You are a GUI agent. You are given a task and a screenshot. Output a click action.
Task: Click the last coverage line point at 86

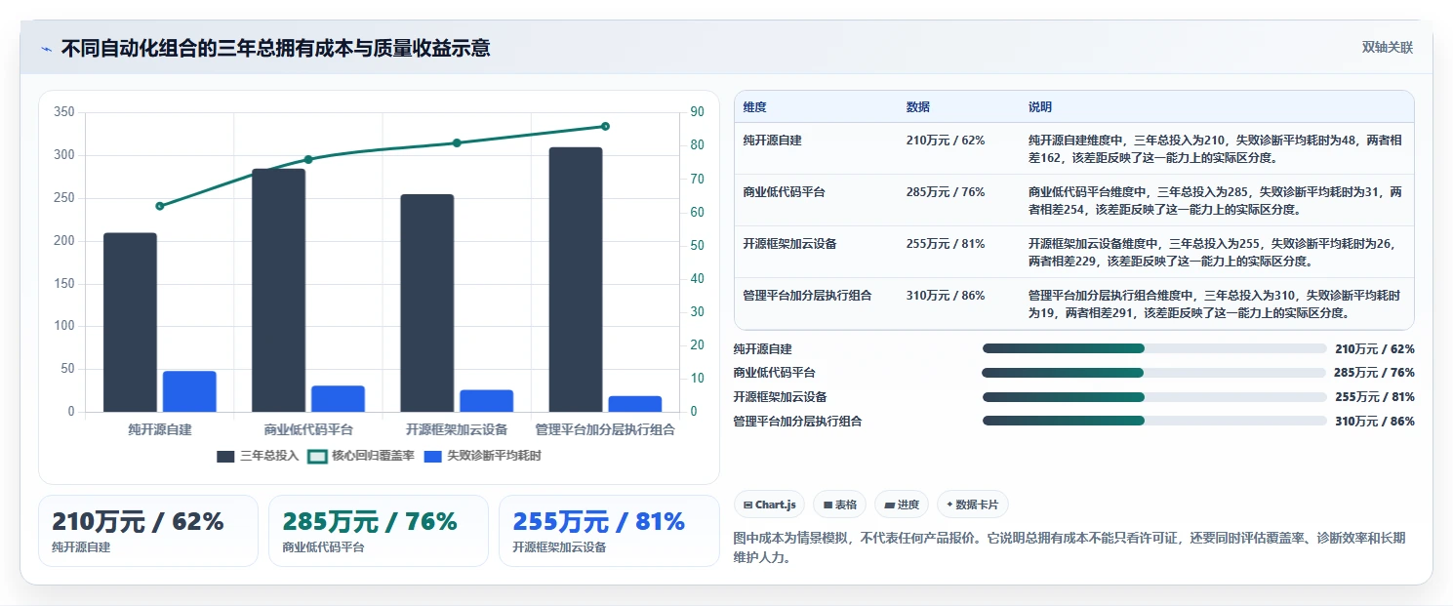coord(605,126)
